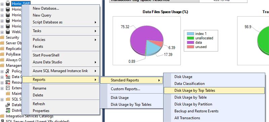The width and height of the screenshot is (269, 122).
Task: Select the Standard Reports submenu entry
Action: pyautogui.click(x=131, y=80)
